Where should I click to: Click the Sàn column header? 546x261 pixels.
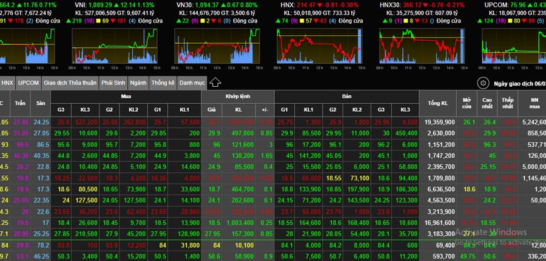[41, 104]
